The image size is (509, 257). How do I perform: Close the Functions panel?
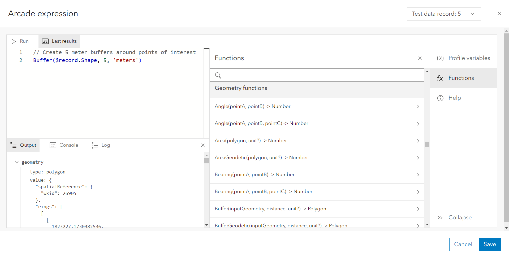coord(420,58)
